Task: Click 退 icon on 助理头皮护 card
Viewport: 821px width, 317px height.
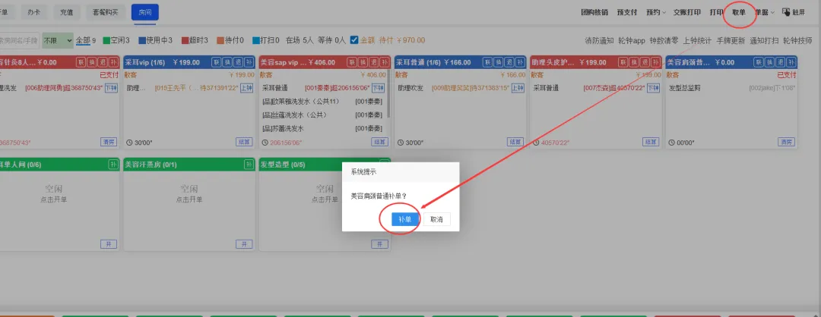Action: [x=645, y=62]
